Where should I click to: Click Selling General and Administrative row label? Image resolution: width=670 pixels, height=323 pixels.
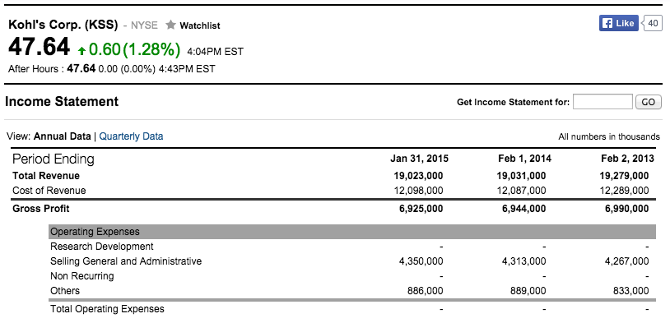126,261
